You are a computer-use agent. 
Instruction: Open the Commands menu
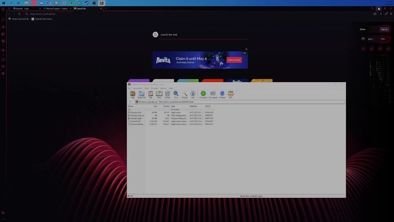pos(137,88)
